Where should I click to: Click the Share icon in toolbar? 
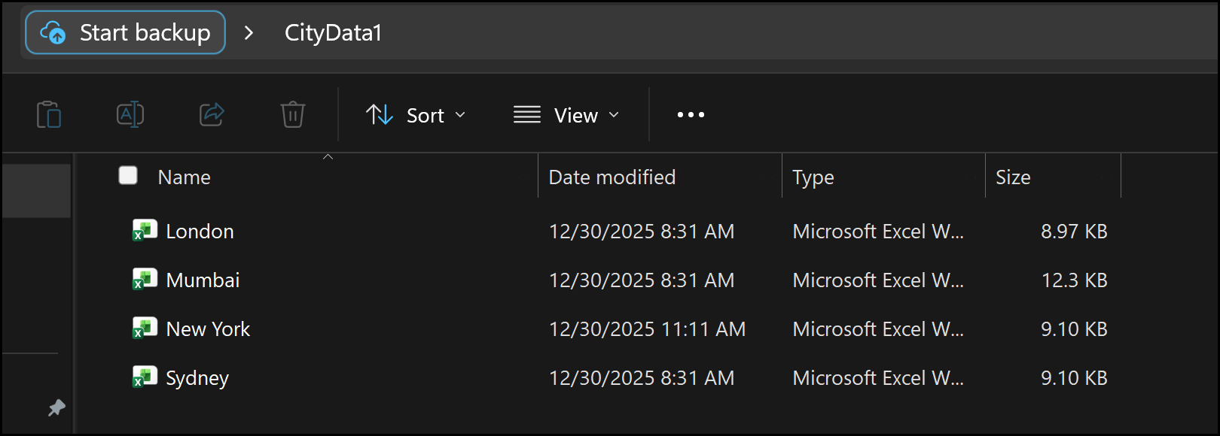pos(212,115)
